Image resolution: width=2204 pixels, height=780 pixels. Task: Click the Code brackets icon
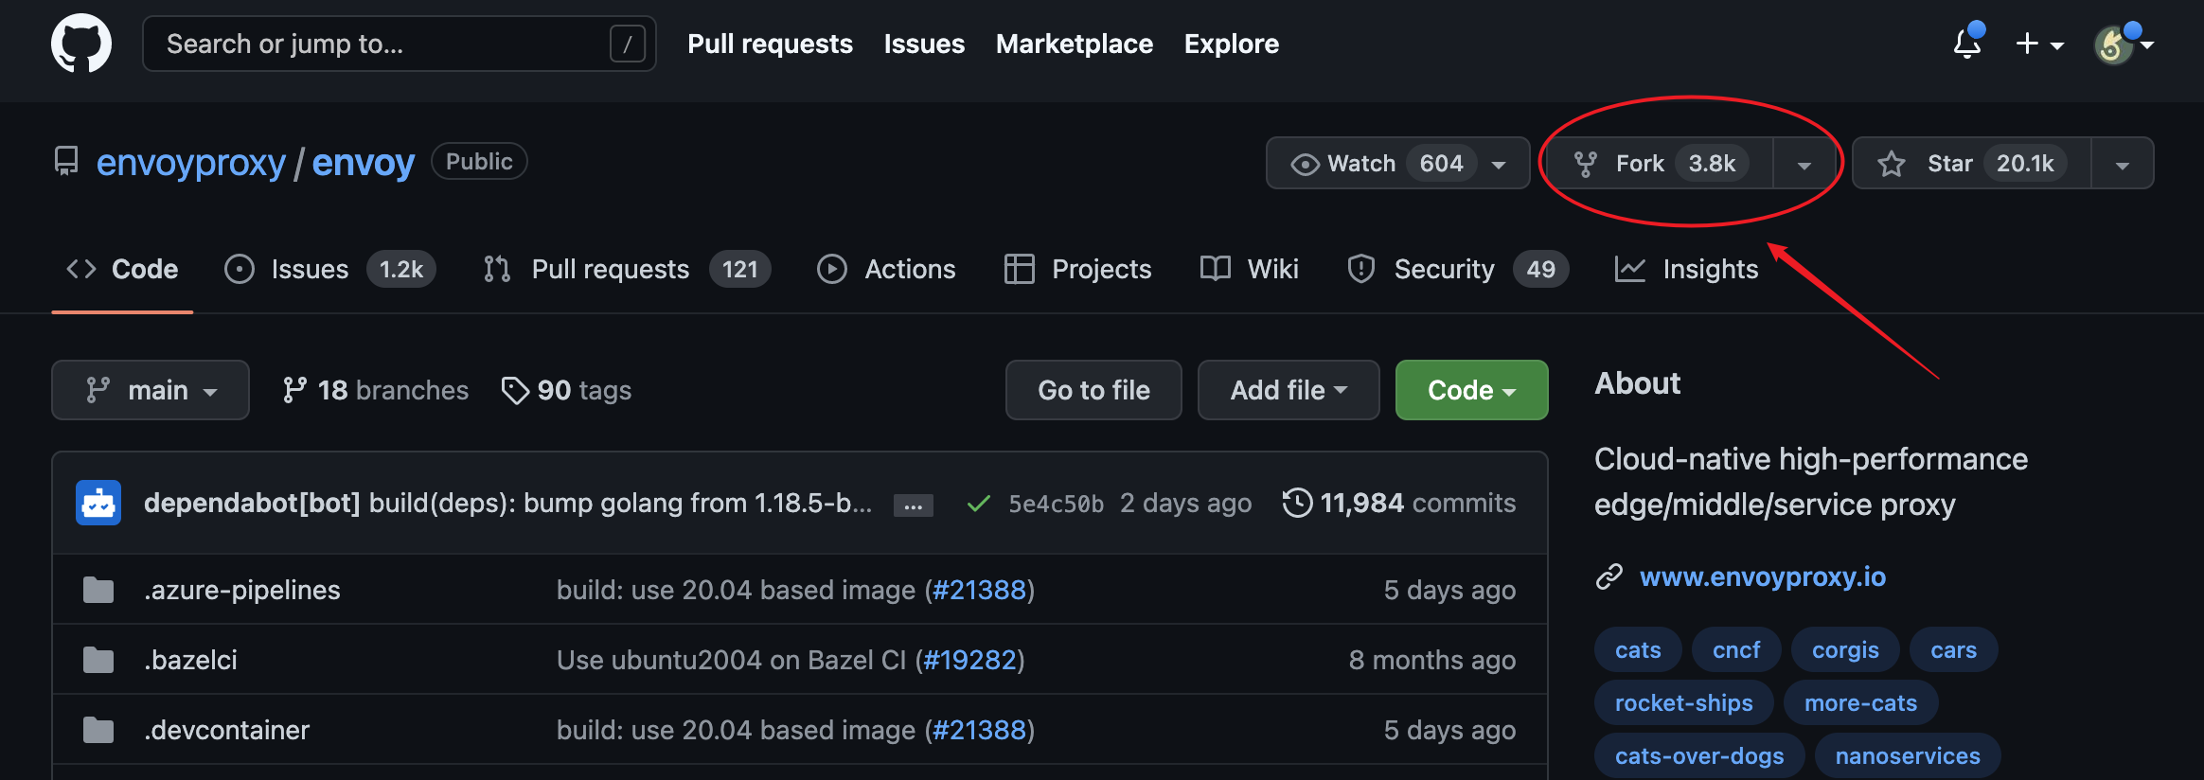click(81, 269)
